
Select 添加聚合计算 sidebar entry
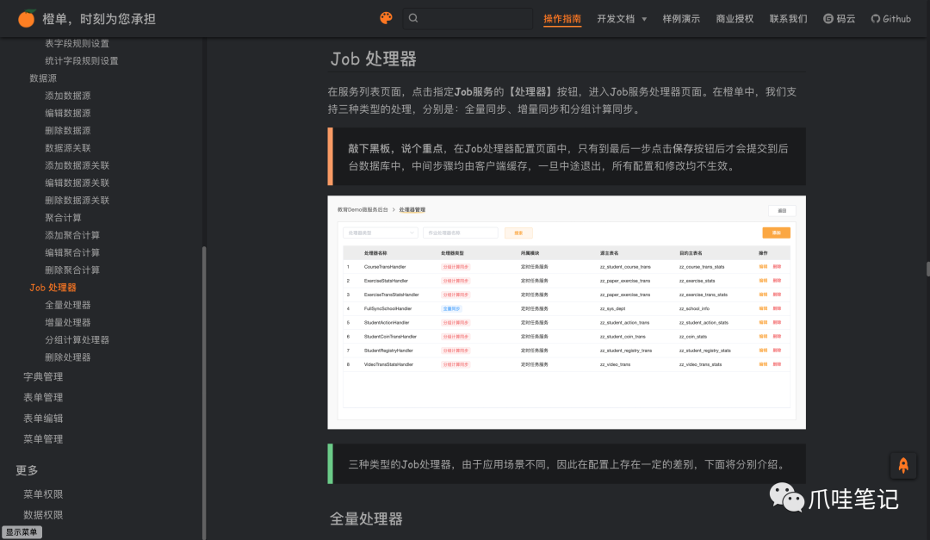[72, 235]
